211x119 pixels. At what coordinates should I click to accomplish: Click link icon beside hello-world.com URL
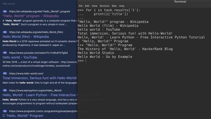tap(5, 74)
